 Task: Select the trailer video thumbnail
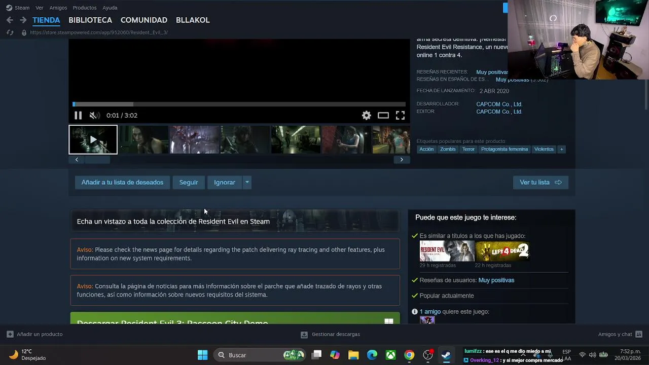point(93,139)
